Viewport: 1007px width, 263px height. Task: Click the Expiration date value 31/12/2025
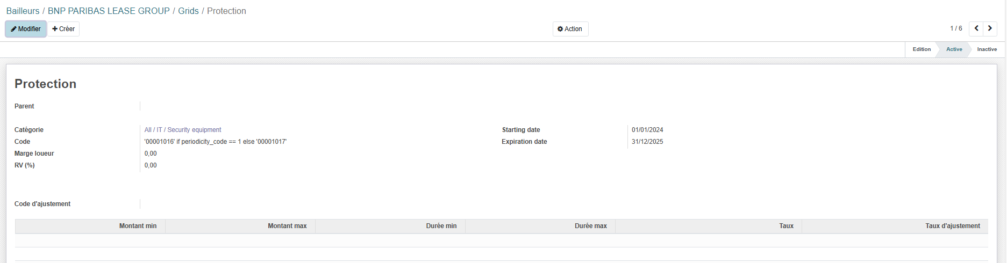(x=647, y=142)
